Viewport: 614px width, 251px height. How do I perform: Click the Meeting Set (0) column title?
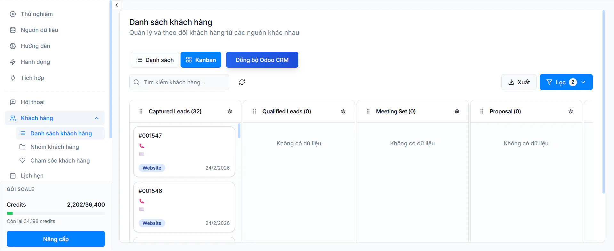coord(396,111)
